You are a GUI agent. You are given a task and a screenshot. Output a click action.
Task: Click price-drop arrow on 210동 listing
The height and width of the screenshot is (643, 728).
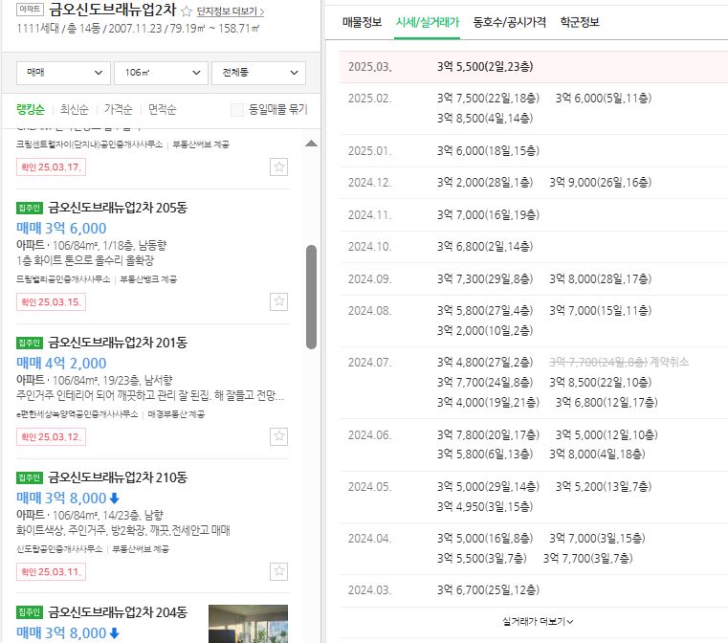click(x=114, y=499)
